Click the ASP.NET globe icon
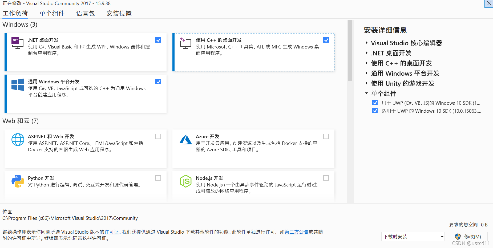The image size is (493, 248). tap(18, 140)
